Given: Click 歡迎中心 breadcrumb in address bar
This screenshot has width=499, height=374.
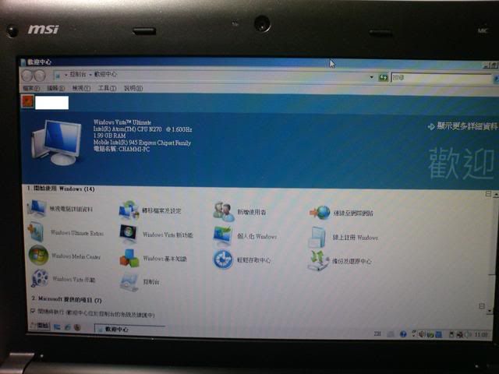Looking at the screenshot, I should tap(105, 75).
